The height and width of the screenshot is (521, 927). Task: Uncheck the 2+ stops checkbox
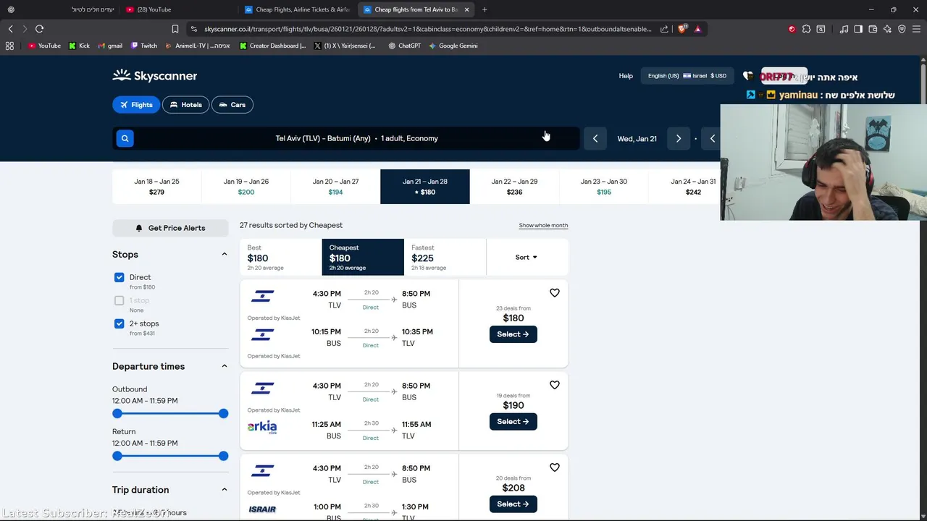click(x=119, y=323)
